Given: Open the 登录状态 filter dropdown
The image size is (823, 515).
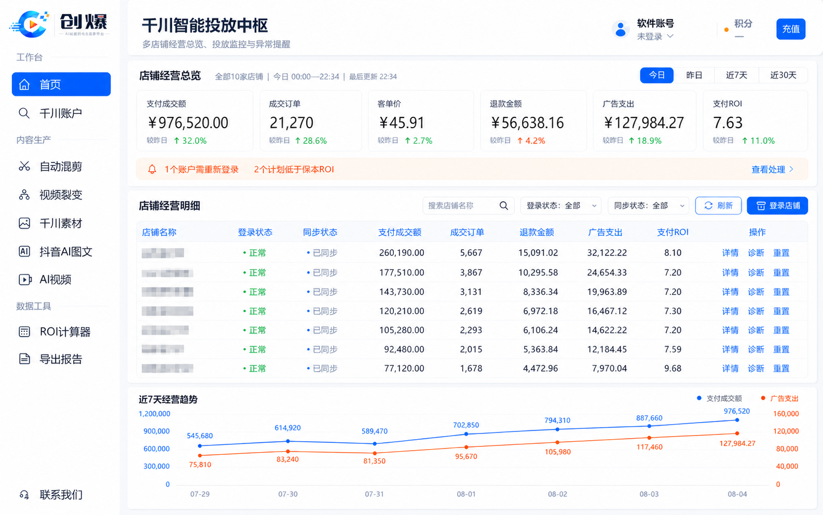Looking at the screenshot, I should pyautogui.click(x=561, y=206).
